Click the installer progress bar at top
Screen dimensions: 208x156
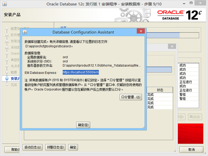click(x=173, y=35)
